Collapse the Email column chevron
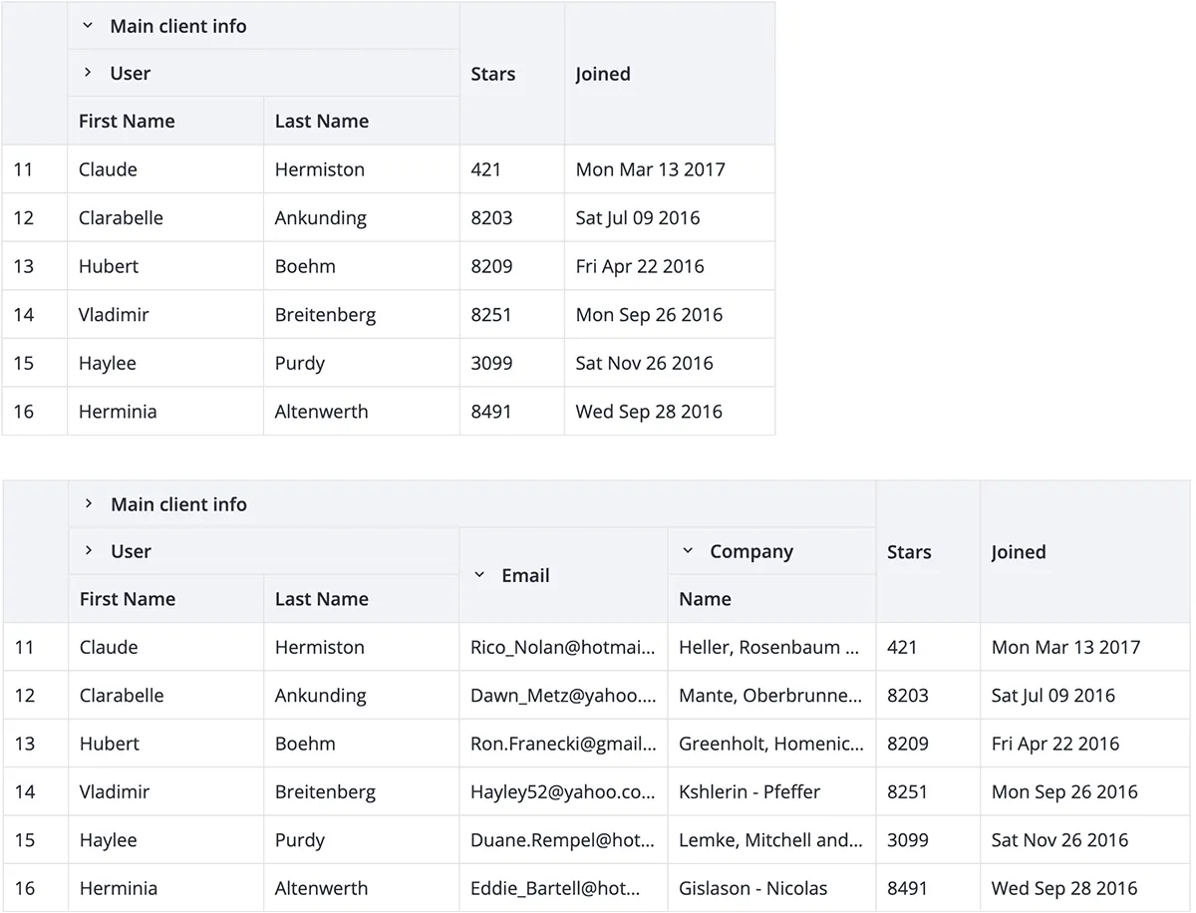 [x=479, y=575]
